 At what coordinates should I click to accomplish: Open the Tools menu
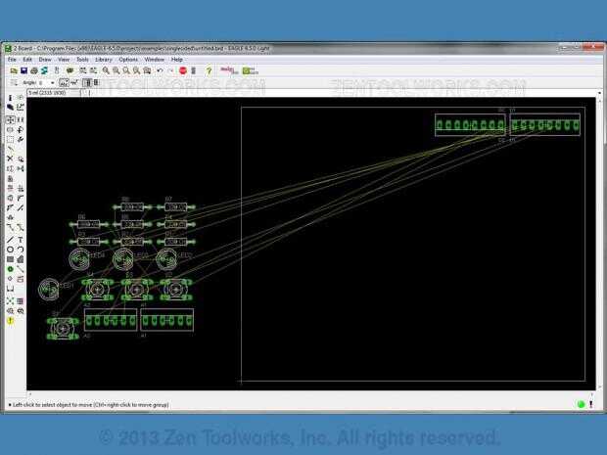(x=82, y=59)
